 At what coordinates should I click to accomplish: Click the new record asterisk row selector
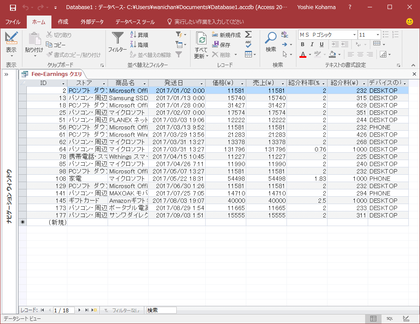pyautogui.click(x=22, y=222)
